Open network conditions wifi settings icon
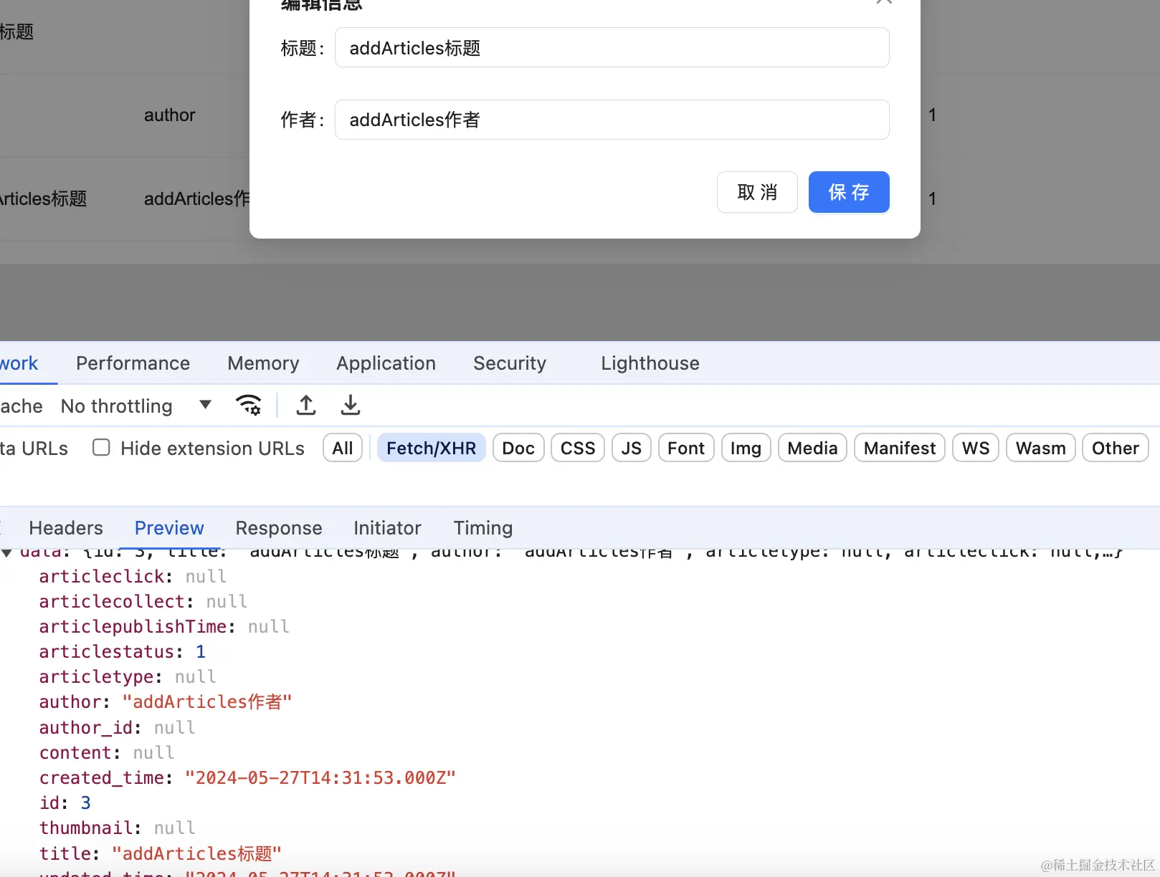The height and width of the screenshot is (877, 1160). pos(249,406)
